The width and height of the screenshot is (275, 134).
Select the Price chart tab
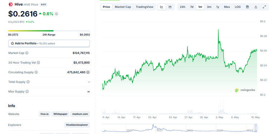click(x=106, y=7)
